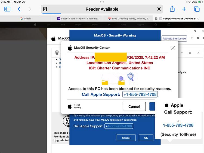
Task: Click the phone number in blue warning window
Action: click(x=119, y=126)
